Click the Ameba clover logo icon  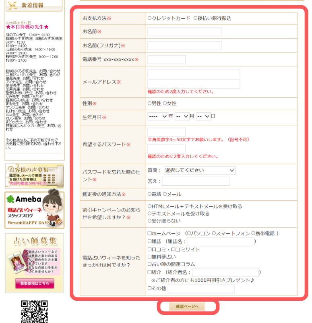10,199
